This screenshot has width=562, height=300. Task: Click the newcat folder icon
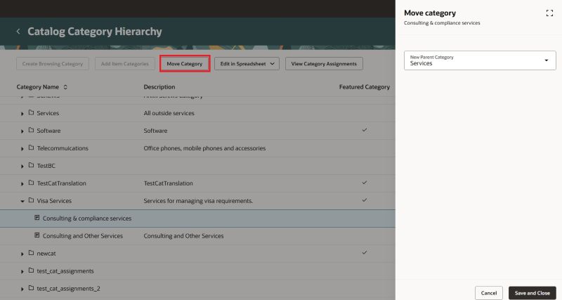point(31,253)
